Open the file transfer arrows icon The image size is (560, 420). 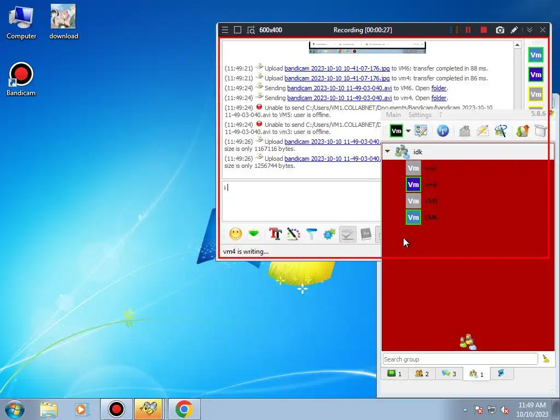point(522,131)
